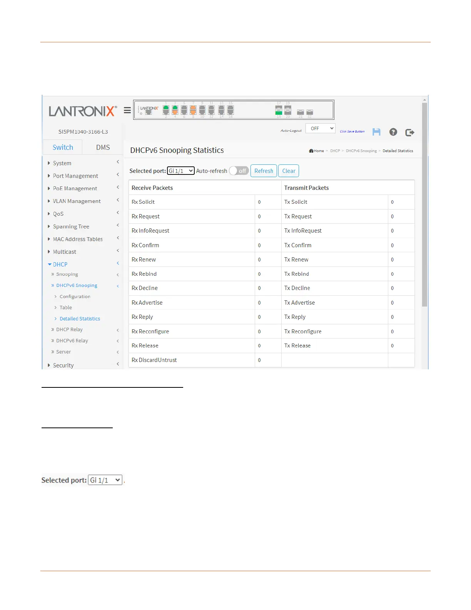Open the Selected port Gi 1/1 dropdown
This screenshot has height=610, width=471.
click(x=181, y=171)
